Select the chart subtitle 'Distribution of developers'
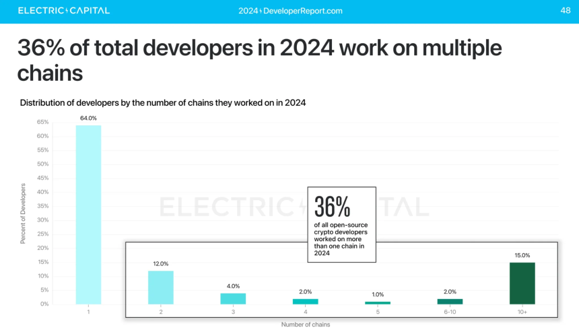The width and height of the screenshot is (579, 330). [163, 103]
